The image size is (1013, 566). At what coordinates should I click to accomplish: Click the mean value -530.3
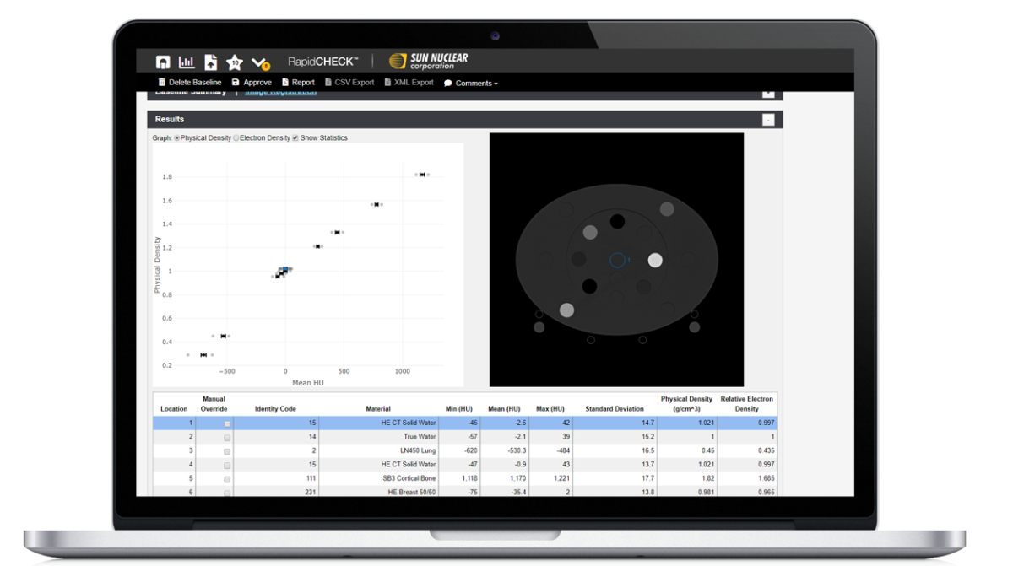515,450
